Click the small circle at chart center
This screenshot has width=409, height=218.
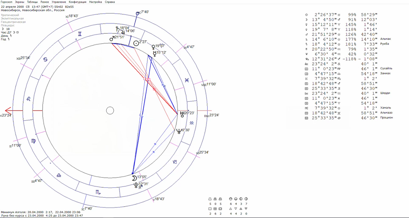click(110, 111)
